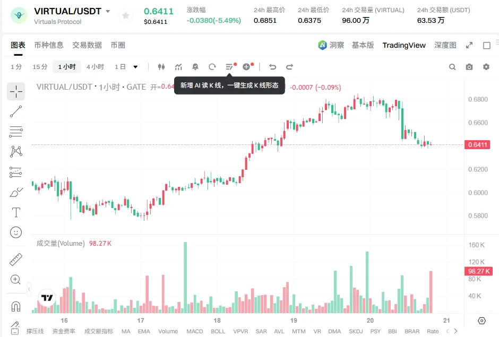499x337 pixels.
Task: Select the 1分 timeframe
Action: [16, 67]
